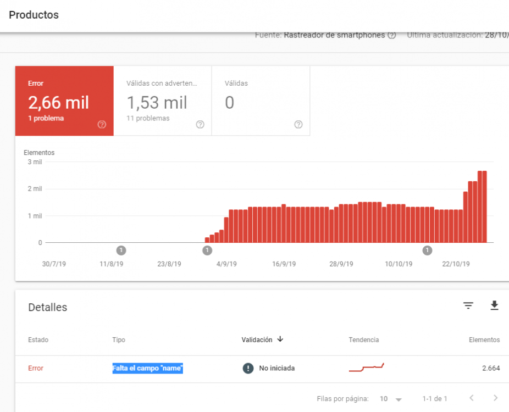Select the Tipo column header
509x412 pixels.
(119, 339)
